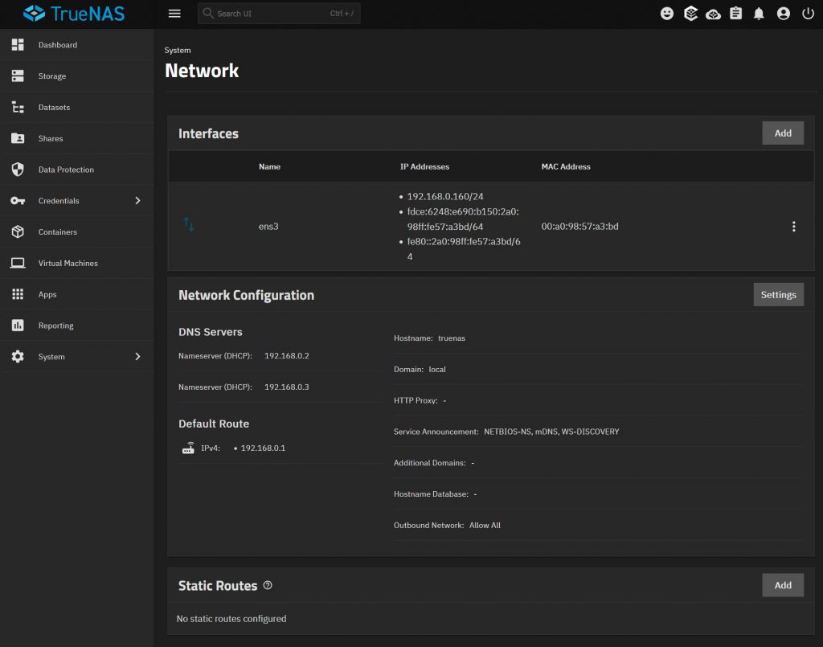Viewport: 823px width, 647px height.
Task: Open Network Configuration Settings
Action: (x=778, y=295)
